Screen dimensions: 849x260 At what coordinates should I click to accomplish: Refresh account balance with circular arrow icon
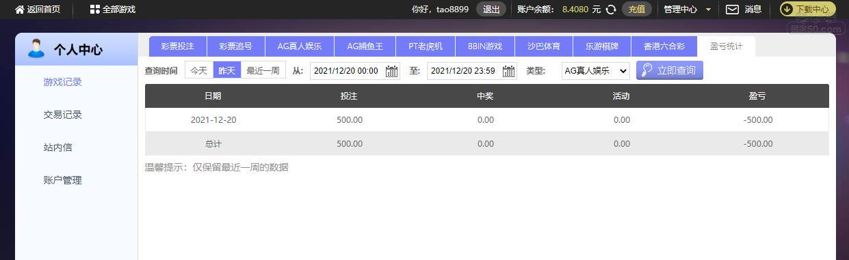point(611,10)
